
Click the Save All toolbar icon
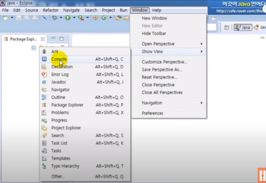tap(27, 18)
